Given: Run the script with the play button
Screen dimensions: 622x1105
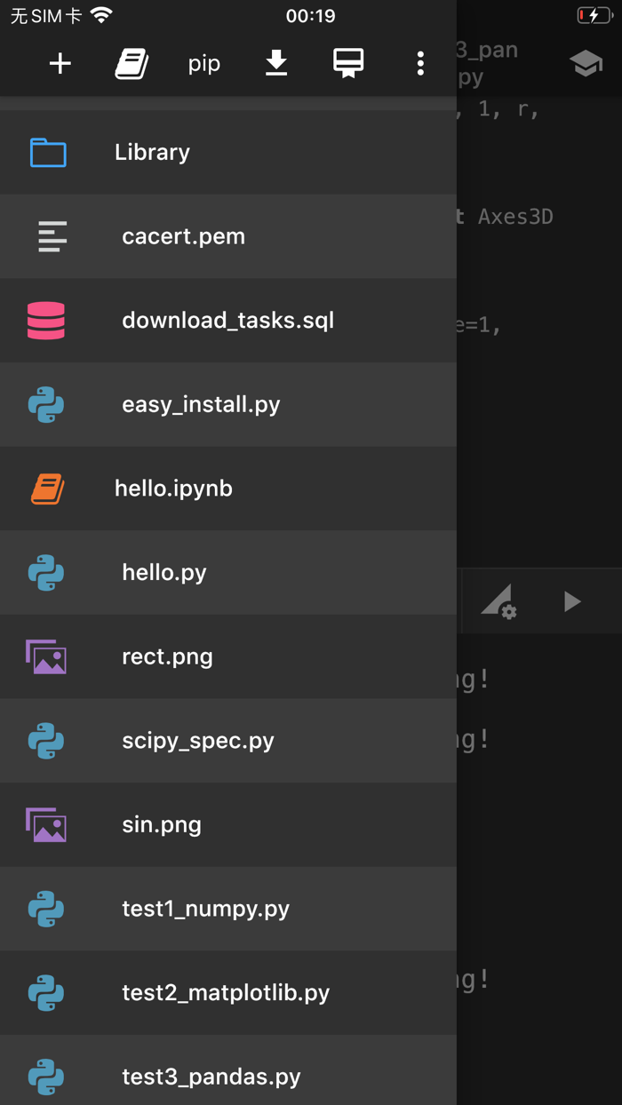Looking at the screenshot, I should 571,600.
